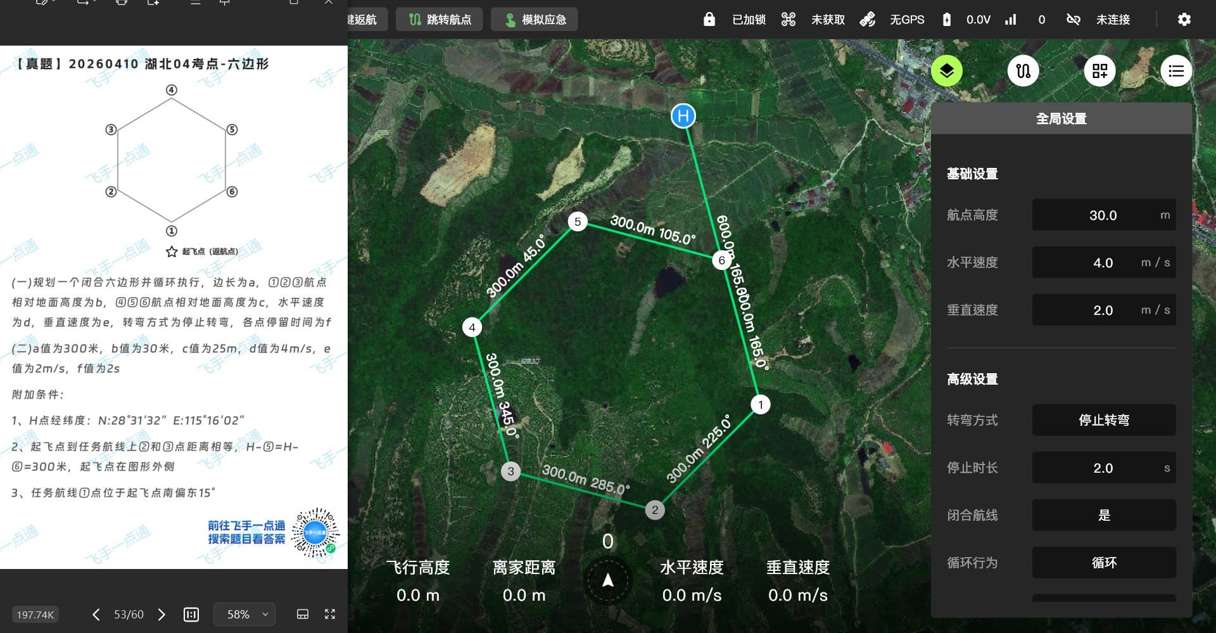
Task: Click the route planning icon button
Action: click(1023, 71)
